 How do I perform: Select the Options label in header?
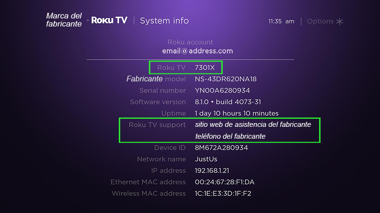click(x=320, y=21)
